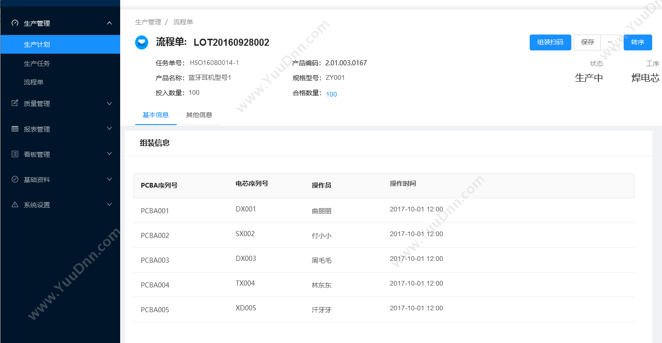Click the 电芯序列号 column header
The height and width of the screenshot is (343, 662).
point(252,184)
